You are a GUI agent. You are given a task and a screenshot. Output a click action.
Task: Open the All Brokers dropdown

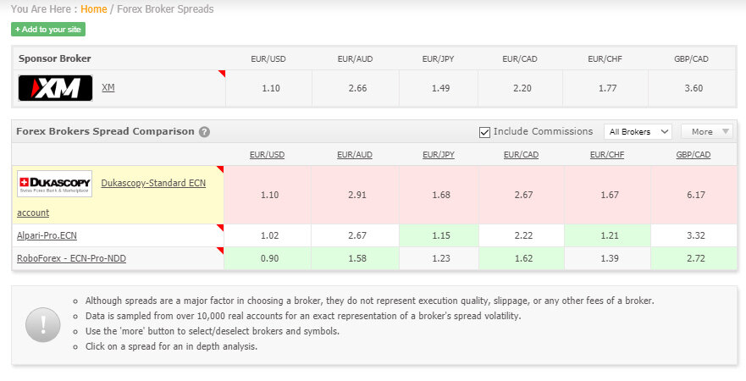point(638,132)
